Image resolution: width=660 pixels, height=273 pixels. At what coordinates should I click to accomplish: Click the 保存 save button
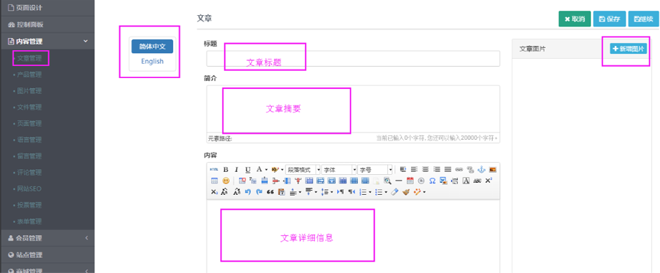point(610,19)
